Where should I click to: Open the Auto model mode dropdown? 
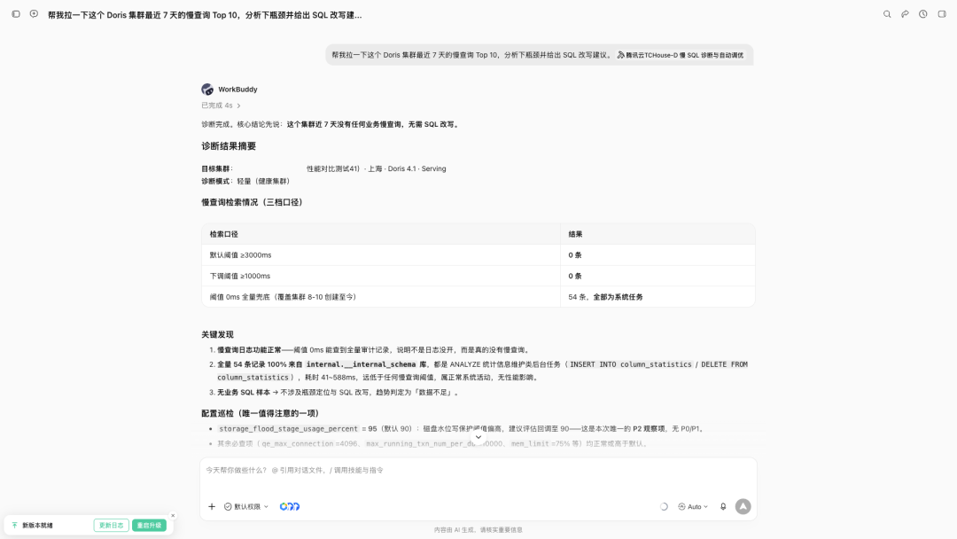tap(693, 507)
